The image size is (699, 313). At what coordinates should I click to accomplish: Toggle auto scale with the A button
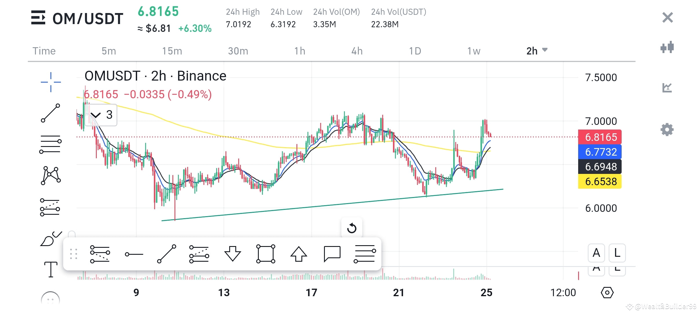596,253
